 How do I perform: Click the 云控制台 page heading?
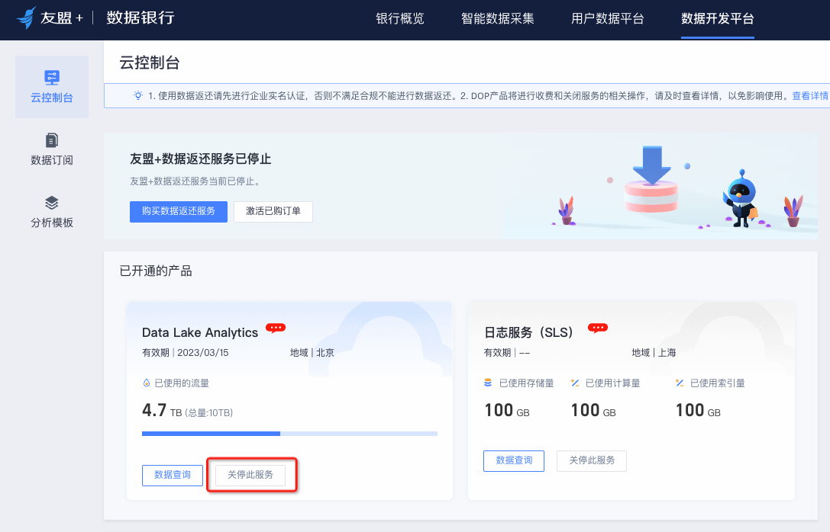point(150,62)
